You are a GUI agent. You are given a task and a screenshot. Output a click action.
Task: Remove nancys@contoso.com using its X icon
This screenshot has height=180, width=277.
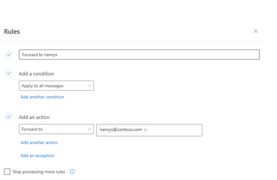point(146,130)
